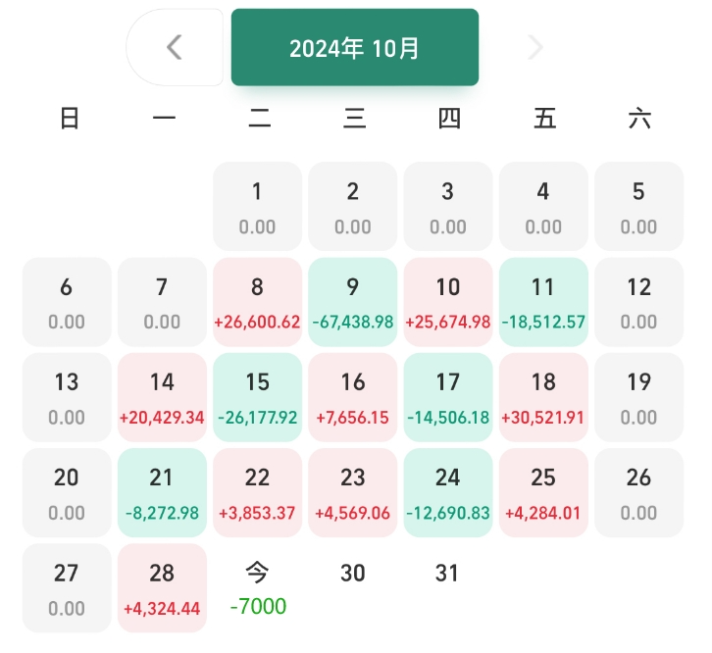712x653 pixels.
Task: Select October 26 calendar cell
Action: click(638, 493)
